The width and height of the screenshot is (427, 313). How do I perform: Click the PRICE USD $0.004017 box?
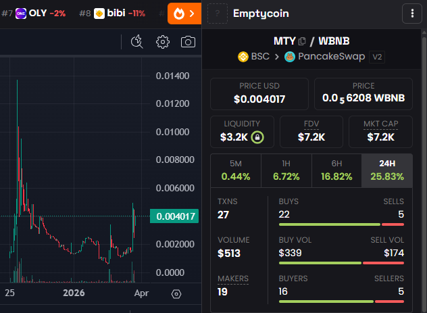(x=259, y=94)
